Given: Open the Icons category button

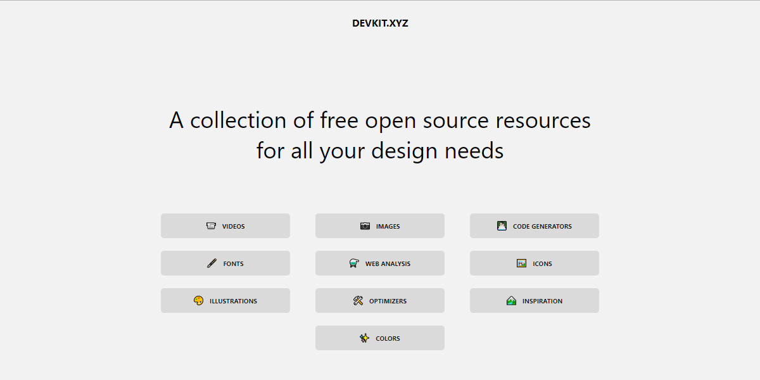Looking at the screenshot, I should pyautogui.click(x=535, y=263).
